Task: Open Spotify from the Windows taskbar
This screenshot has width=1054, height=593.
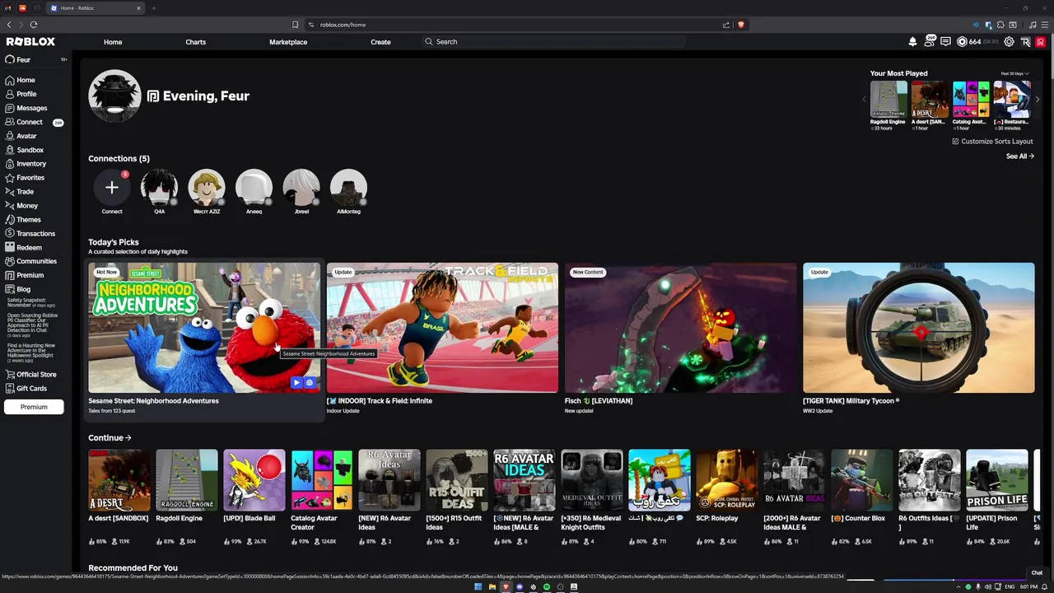Action: tap(547, 587)
